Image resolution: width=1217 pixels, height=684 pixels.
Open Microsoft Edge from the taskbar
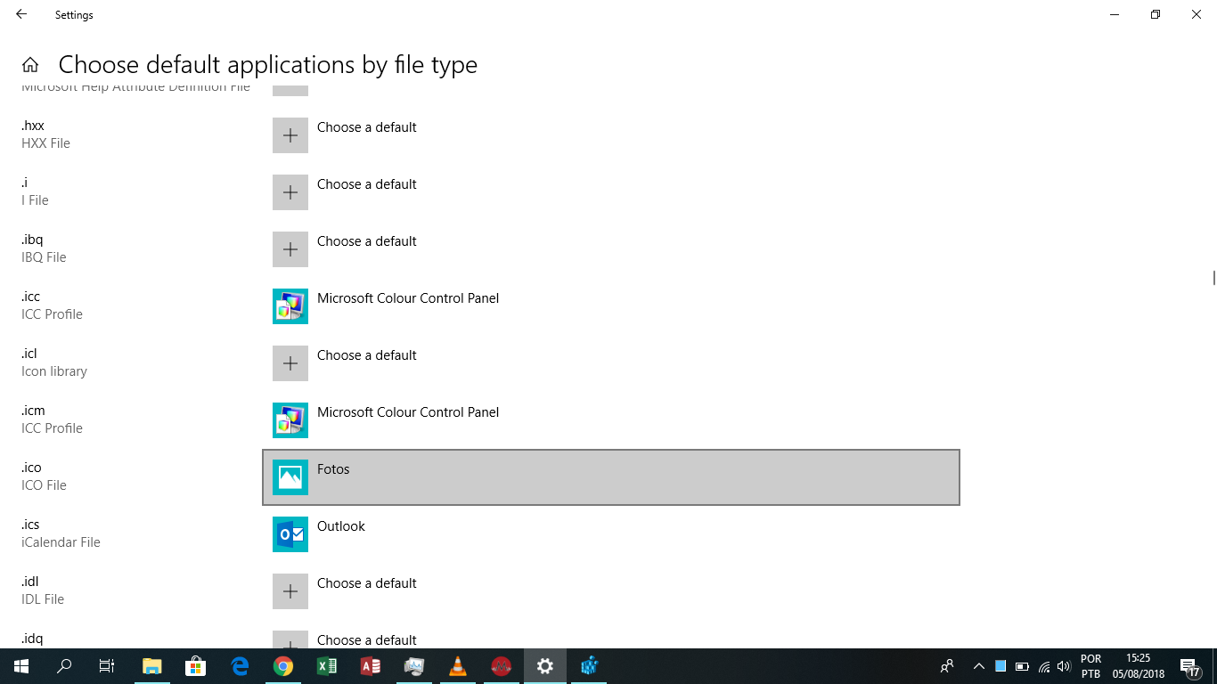pyautogui.click(x=240, y=666)
